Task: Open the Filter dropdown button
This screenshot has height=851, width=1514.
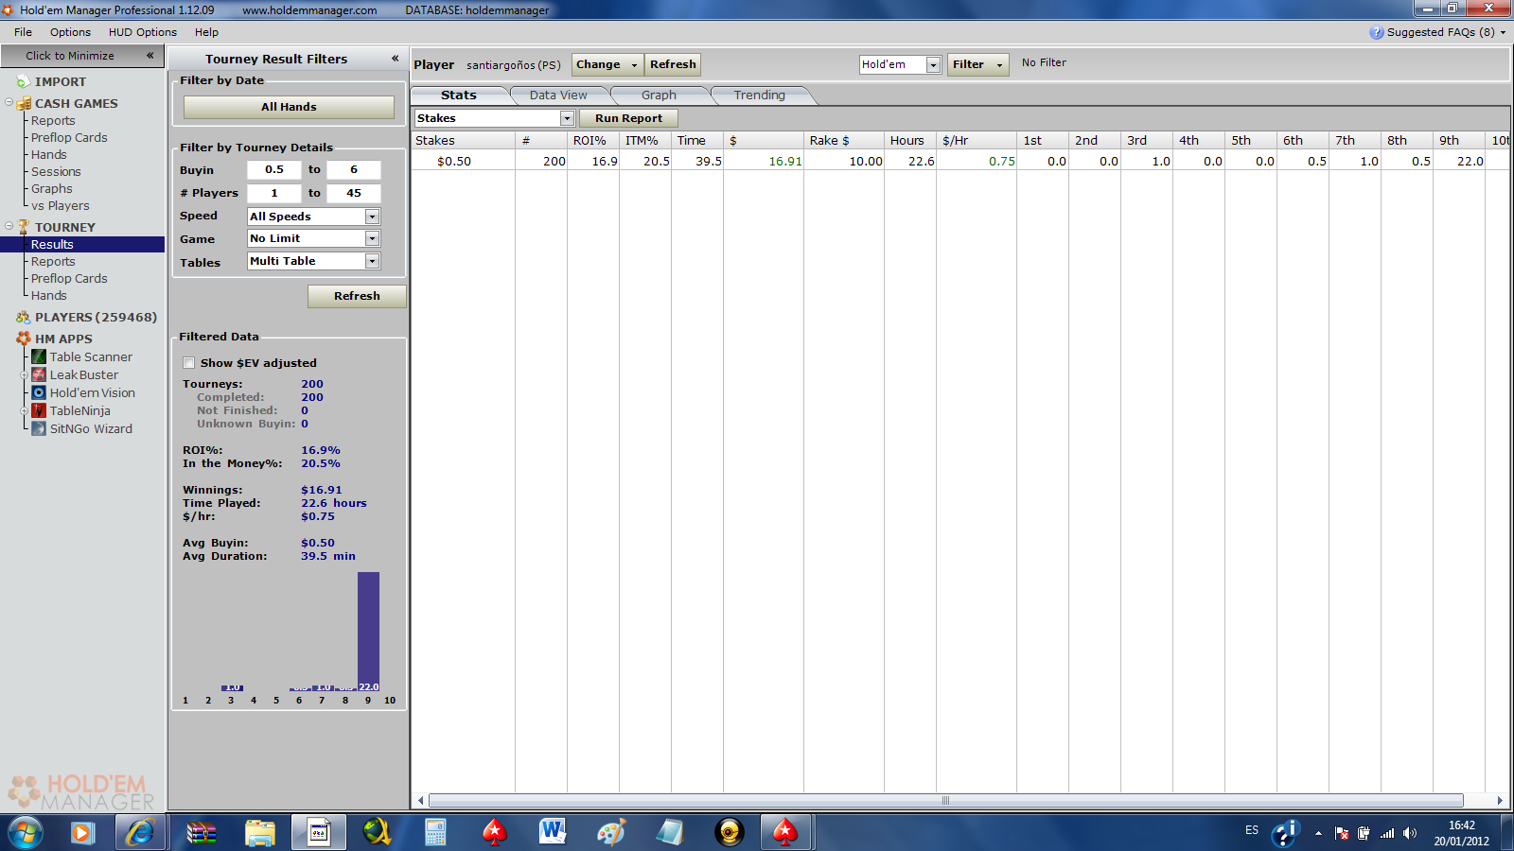Action: [x=977, y=64]
